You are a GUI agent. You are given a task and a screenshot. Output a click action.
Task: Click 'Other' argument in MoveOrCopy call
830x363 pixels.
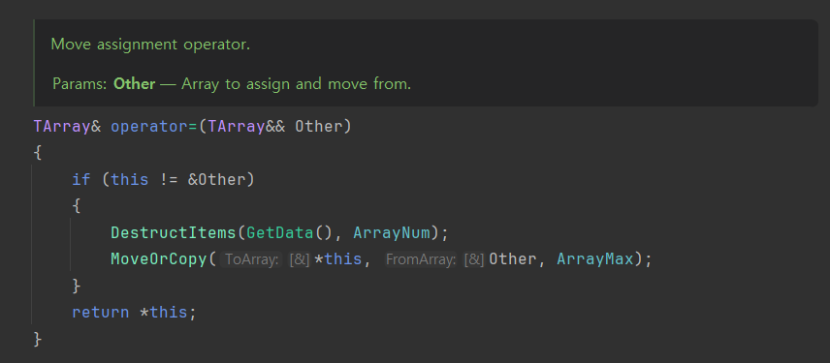point(512,258)
